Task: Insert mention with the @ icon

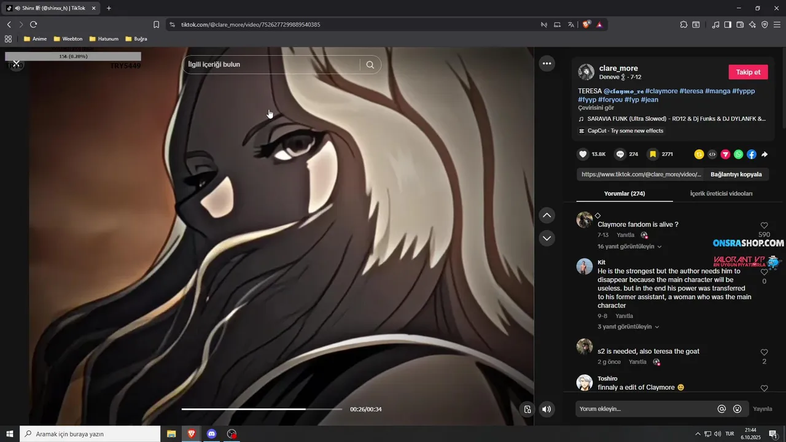Action: point(722,409)
